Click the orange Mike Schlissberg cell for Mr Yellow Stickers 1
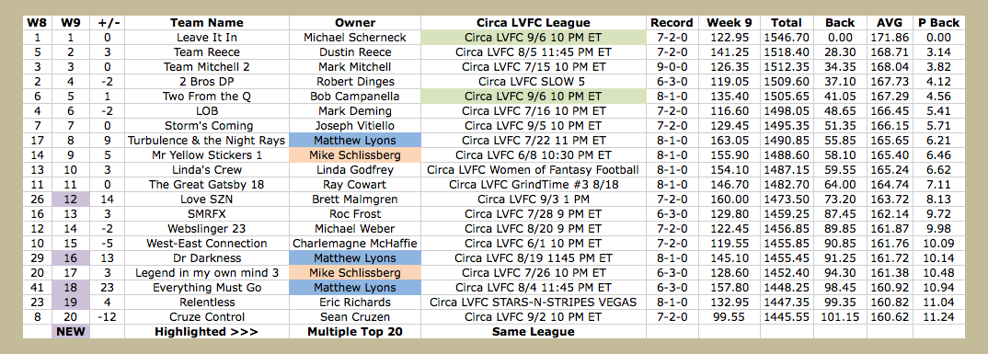 [x=355, y=155]
